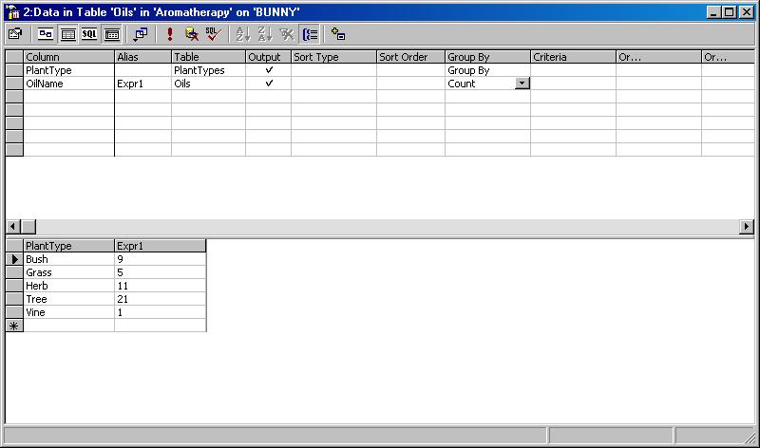Select the row selector with arrow beside Bush
760x448 pixels.
[14, 259]
